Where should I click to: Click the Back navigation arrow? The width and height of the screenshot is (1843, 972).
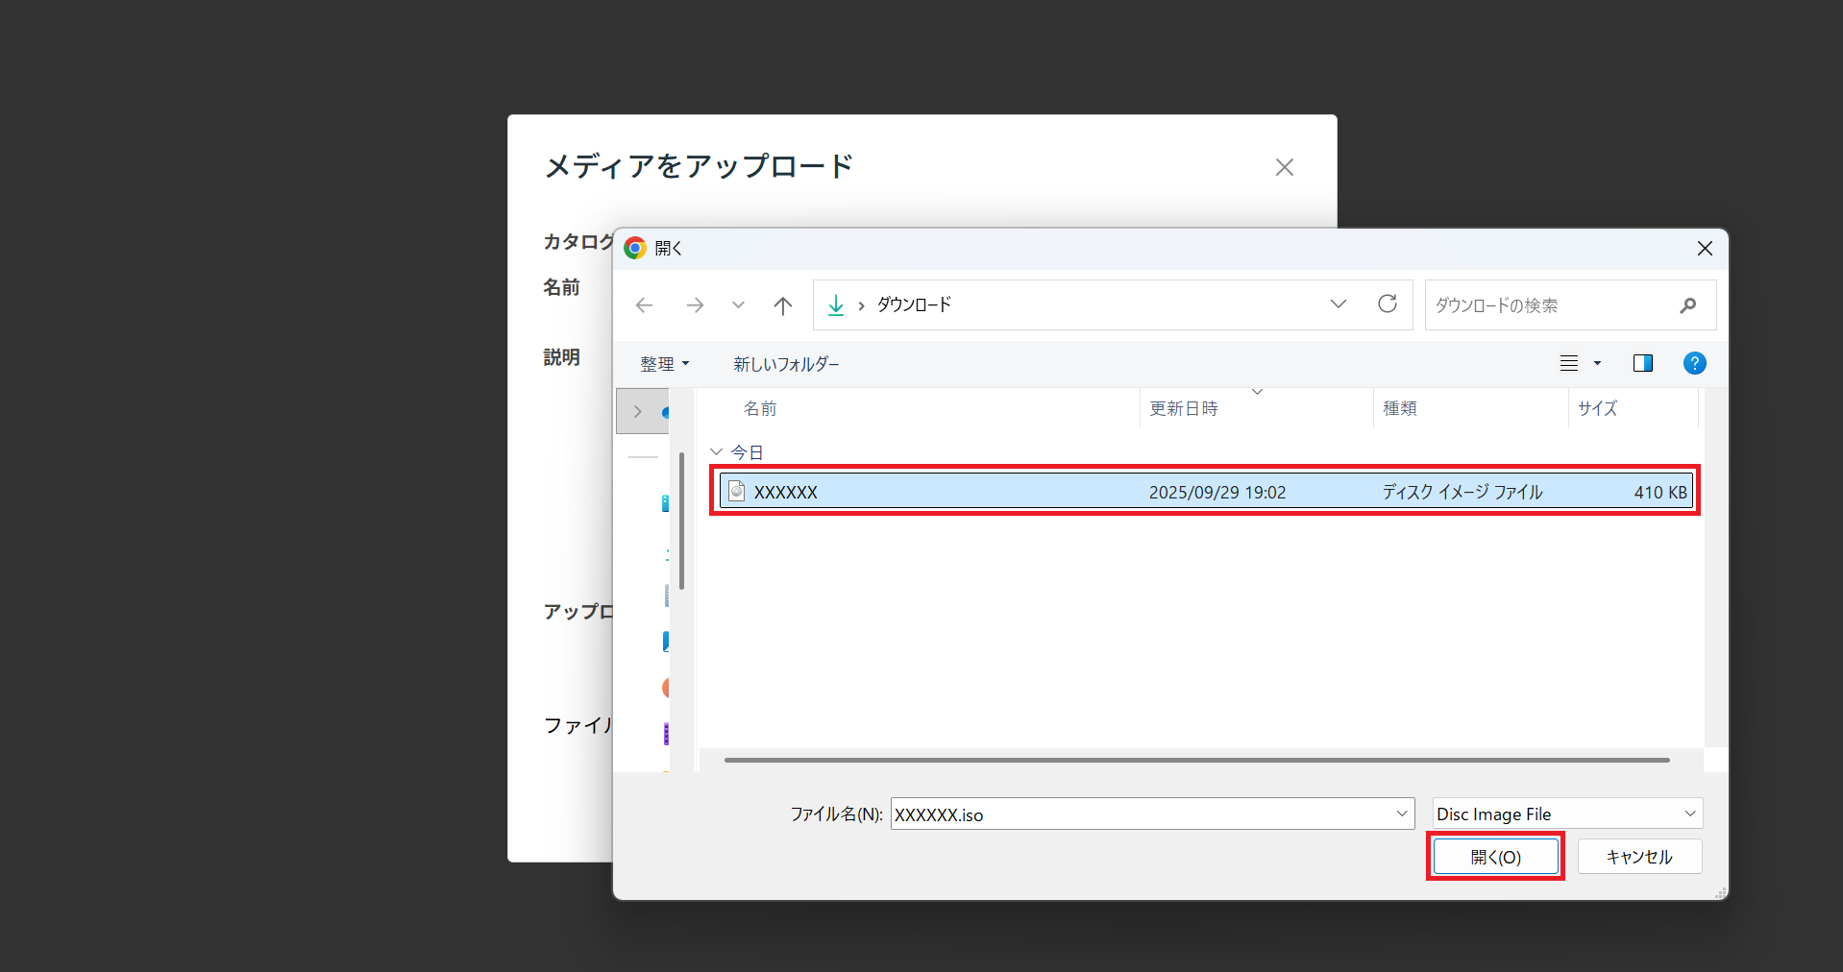point(644,305)
